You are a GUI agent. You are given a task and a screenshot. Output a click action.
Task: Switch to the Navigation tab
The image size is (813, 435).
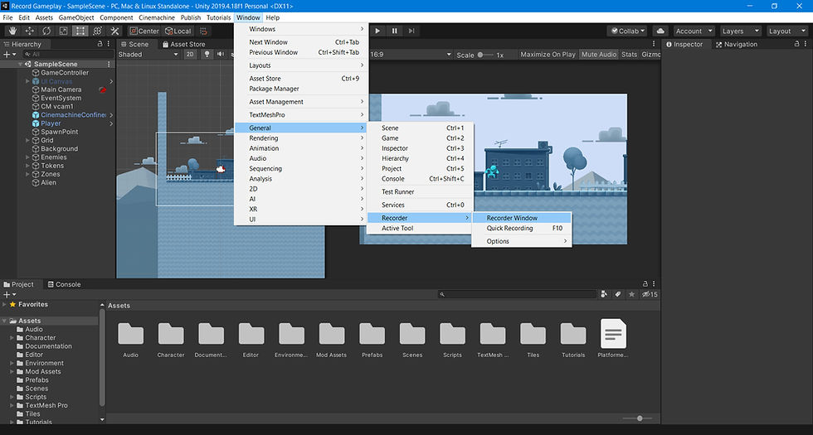[x=737, y=45]
